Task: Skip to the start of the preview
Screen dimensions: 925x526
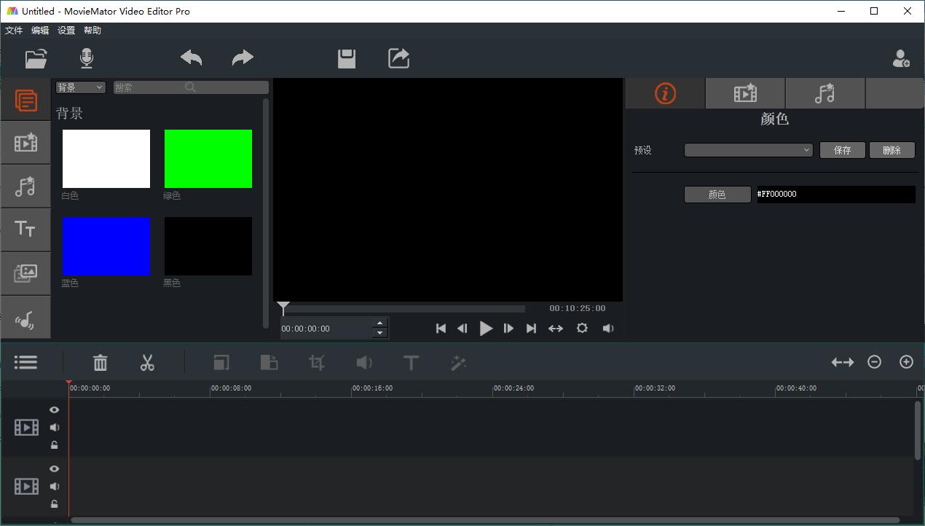Action: click(441, 329)
